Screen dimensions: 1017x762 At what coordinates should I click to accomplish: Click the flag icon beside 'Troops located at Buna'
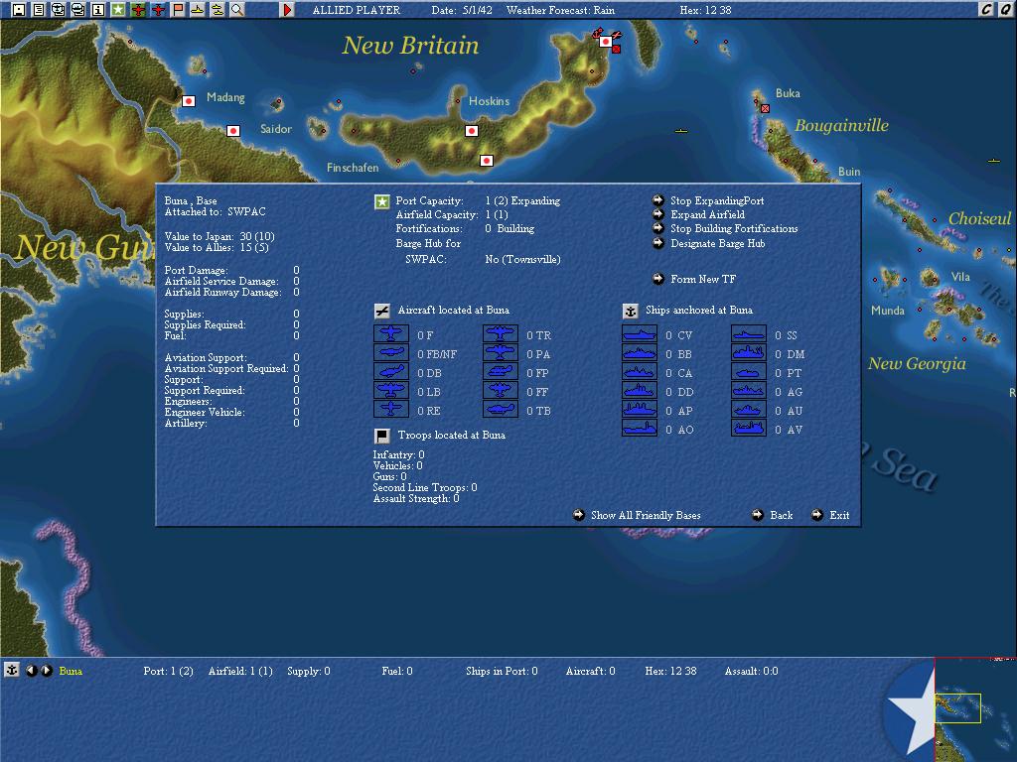click(x=382, y=436)
